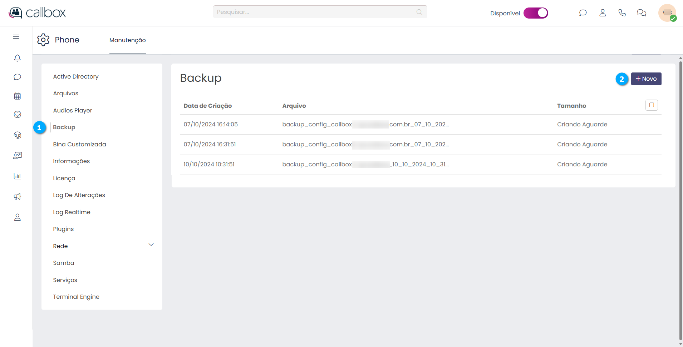The height and width of the screenshot is (347, 683).
Task: Open the hamburger menu icon
Action: click(x=16, y=36)
